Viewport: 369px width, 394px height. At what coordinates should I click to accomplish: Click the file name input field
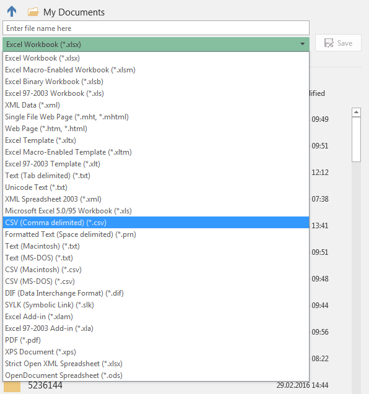tap(156, 28)
